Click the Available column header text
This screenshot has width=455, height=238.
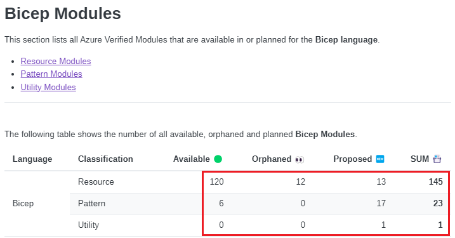(x=191, y=159)
